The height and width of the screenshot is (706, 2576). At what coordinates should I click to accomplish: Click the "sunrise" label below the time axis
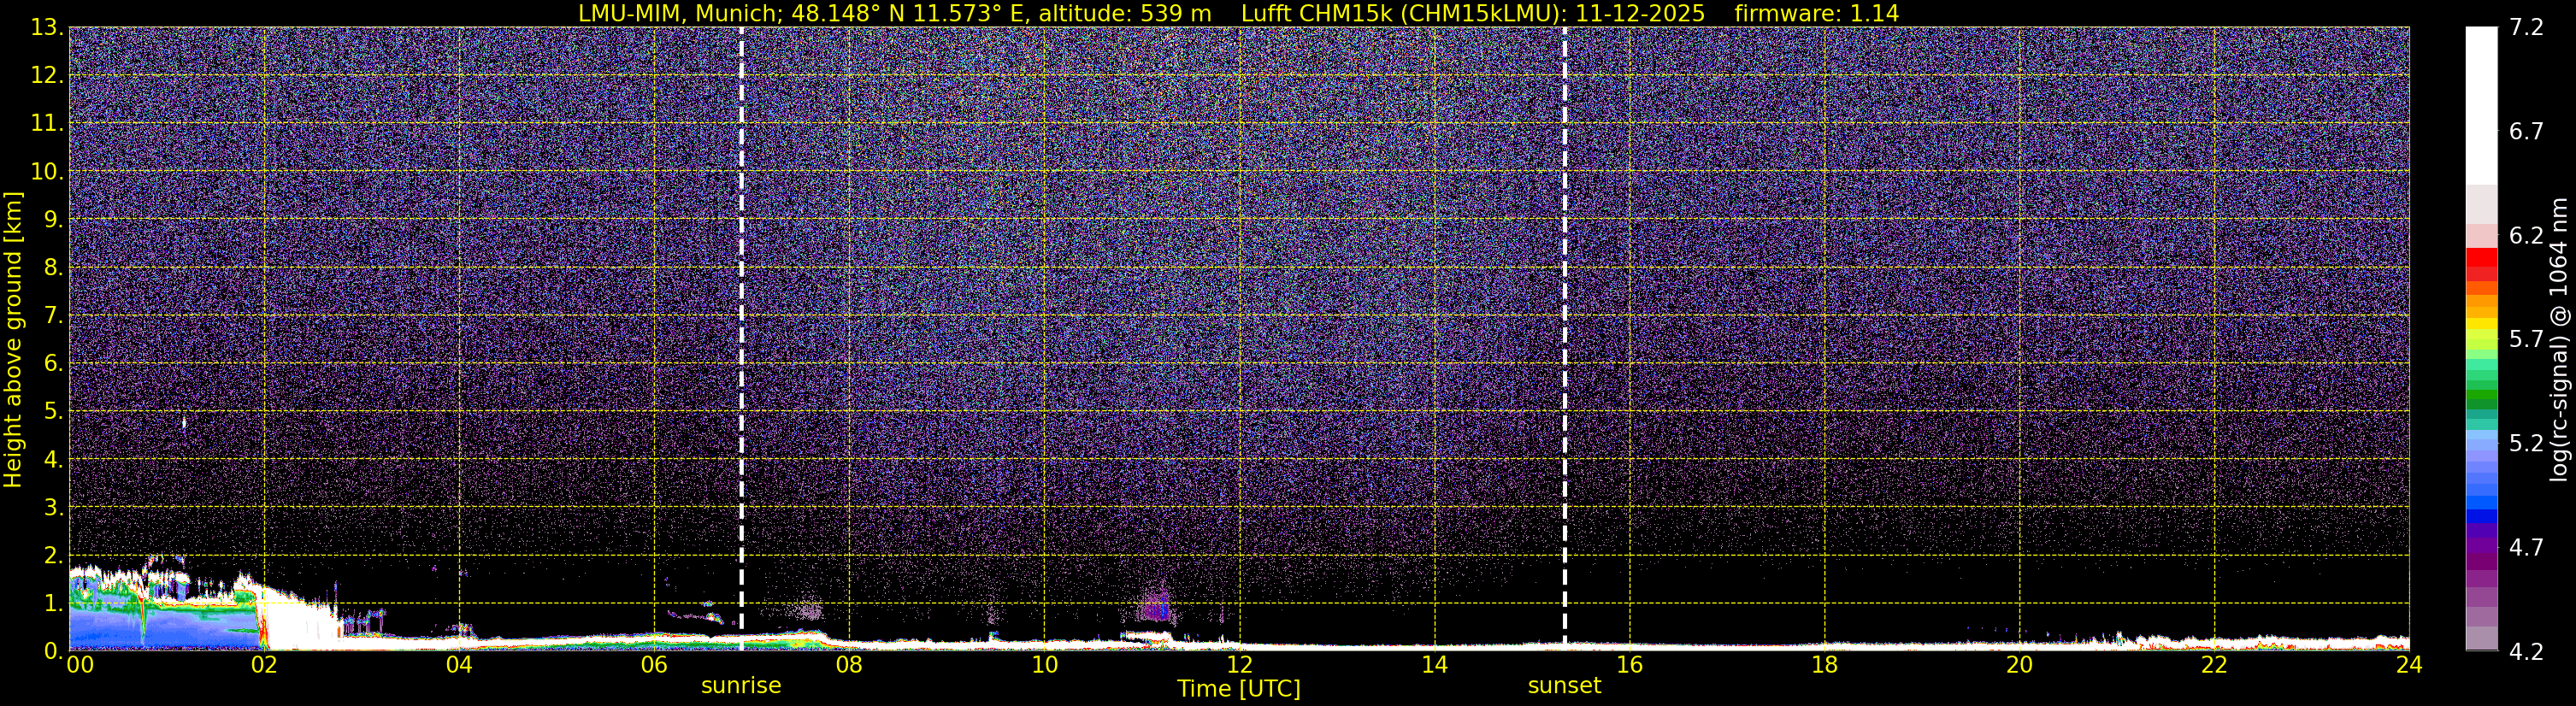[741, 686]
